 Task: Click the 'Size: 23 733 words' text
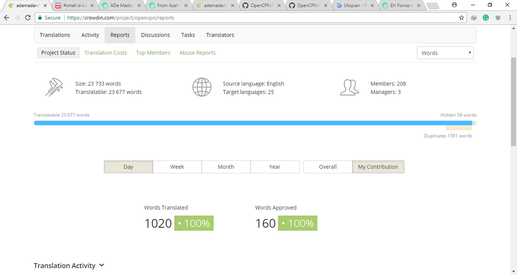(x=98, y=84)
